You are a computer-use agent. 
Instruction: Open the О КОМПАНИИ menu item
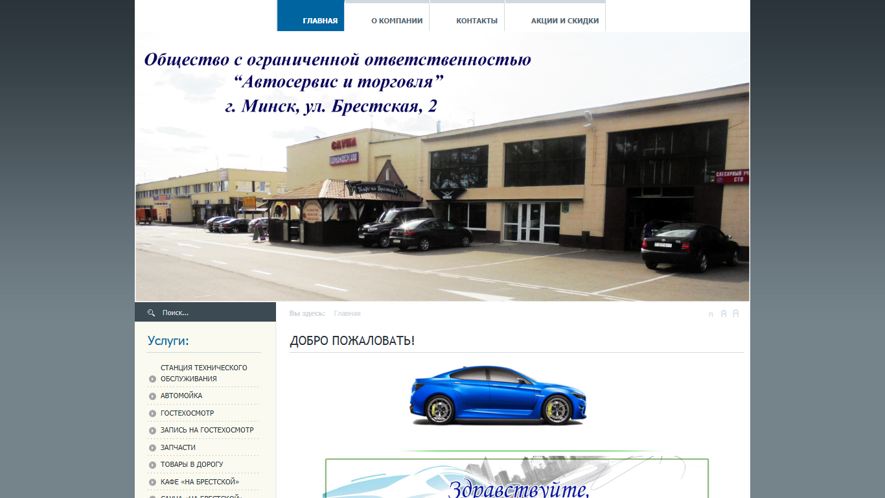click(x=387, y=16)
